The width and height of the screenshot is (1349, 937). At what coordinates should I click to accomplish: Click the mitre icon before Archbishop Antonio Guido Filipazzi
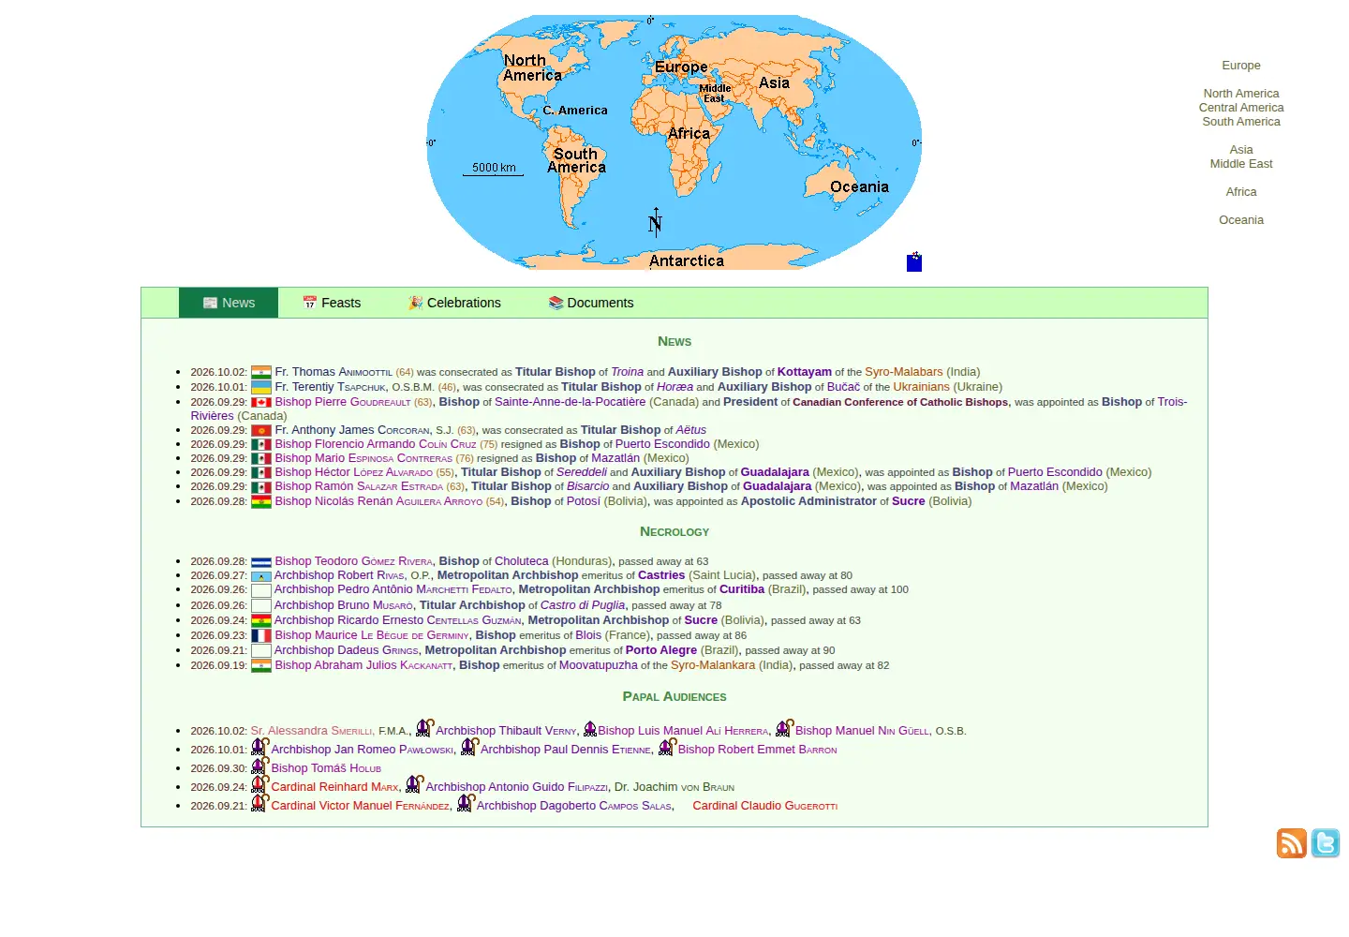[414, 784]
